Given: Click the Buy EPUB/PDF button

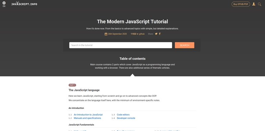Looking at the screenshot, I should (241, 4).
